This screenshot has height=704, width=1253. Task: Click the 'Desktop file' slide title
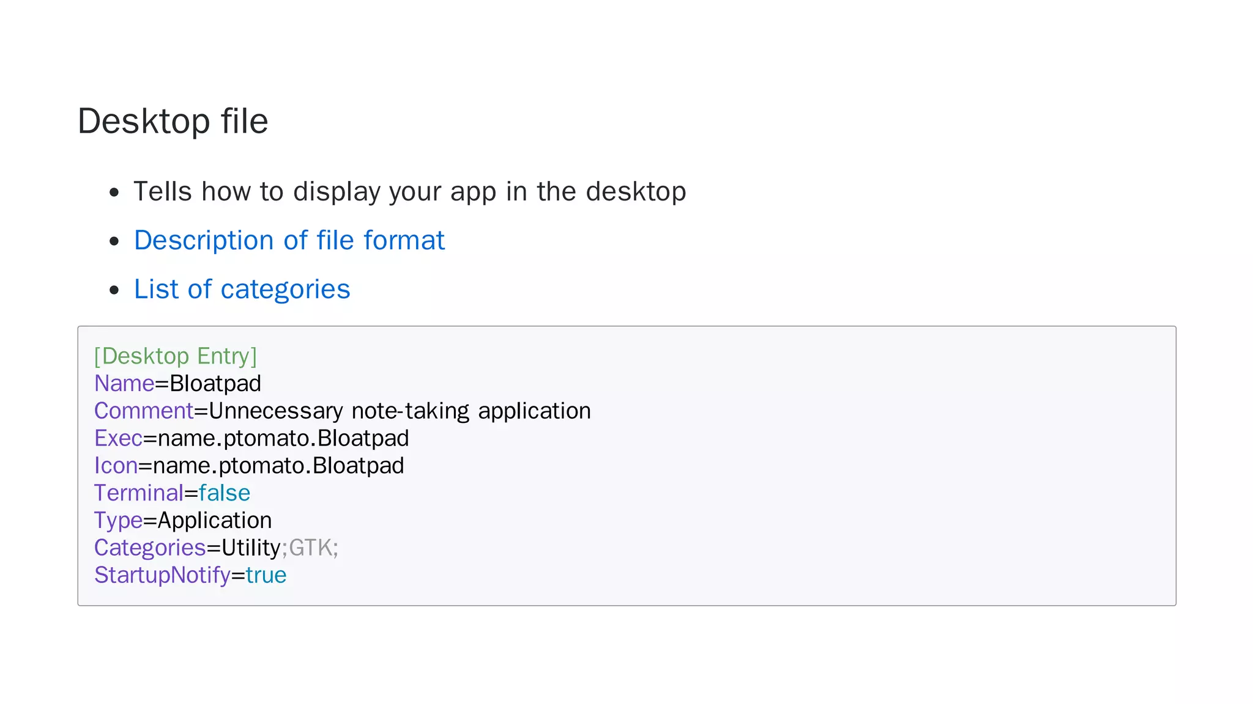173,121
